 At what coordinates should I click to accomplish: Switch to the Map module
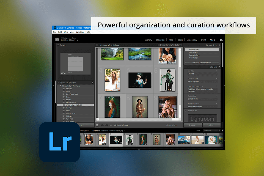coord(171,40)
